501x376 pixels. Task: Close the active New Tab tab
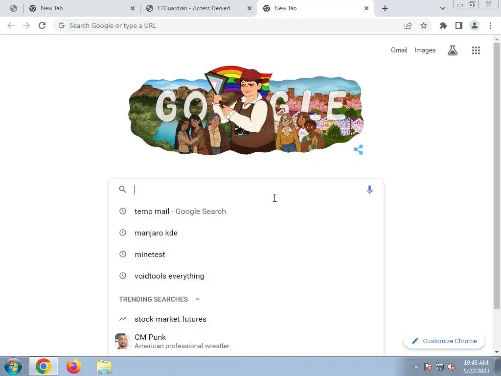[x=366, y=8]
